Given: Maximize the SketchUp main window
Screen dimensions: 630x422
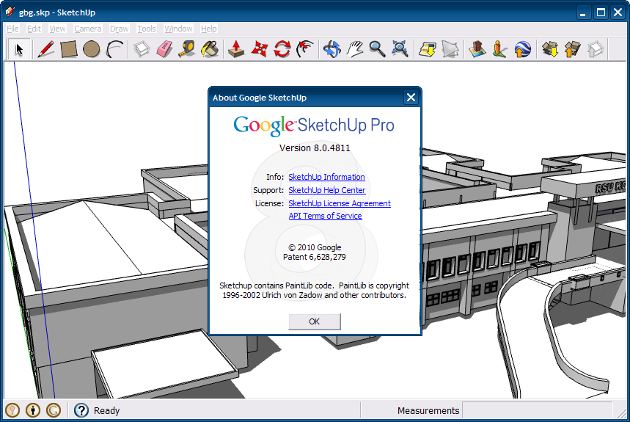Looking at the screenshot, I should tap(601, 12).
